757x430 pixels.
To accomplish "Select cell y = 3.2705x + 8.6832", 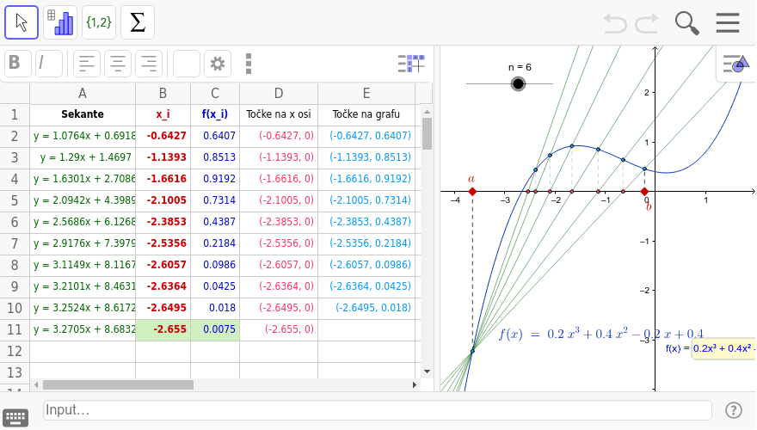I will point(83,330).
